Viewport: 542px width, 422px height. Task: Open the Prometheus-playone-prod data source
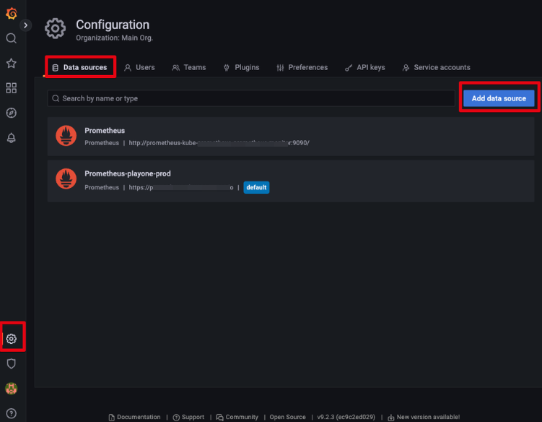128,173
